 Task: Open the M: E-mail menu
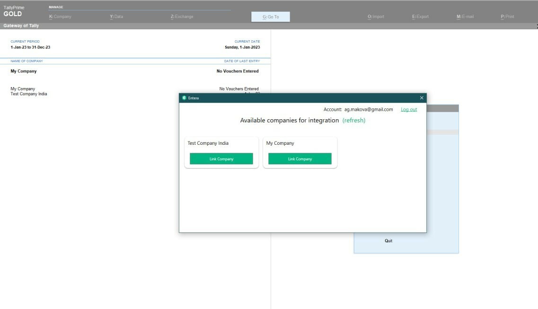465,17
